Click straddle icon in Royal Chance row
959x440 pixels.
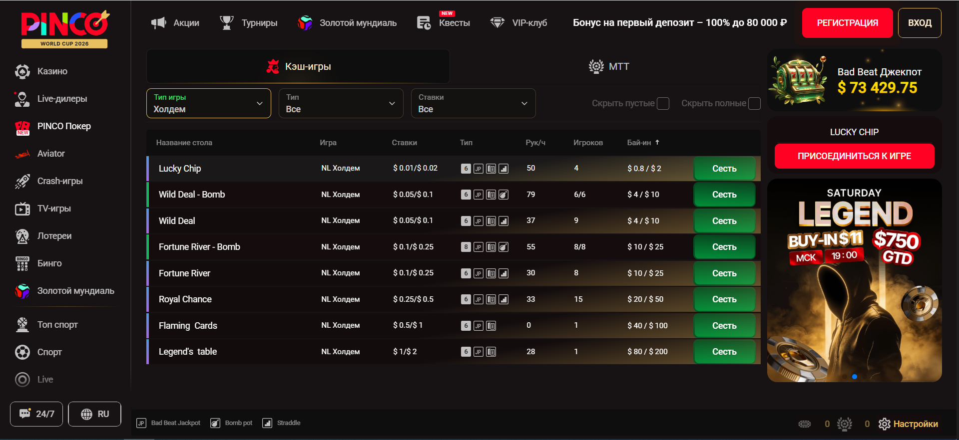click(x=503, y=299)
